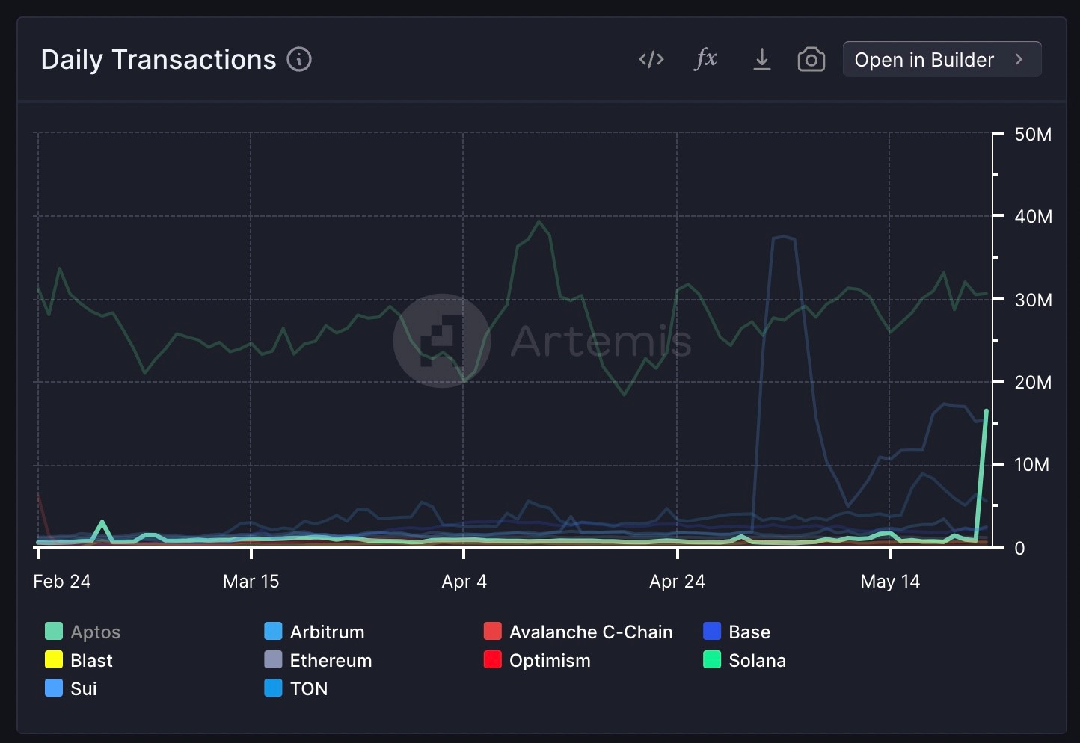
Task: Click the 20M y-axis label
Action: pos(1033,383)
